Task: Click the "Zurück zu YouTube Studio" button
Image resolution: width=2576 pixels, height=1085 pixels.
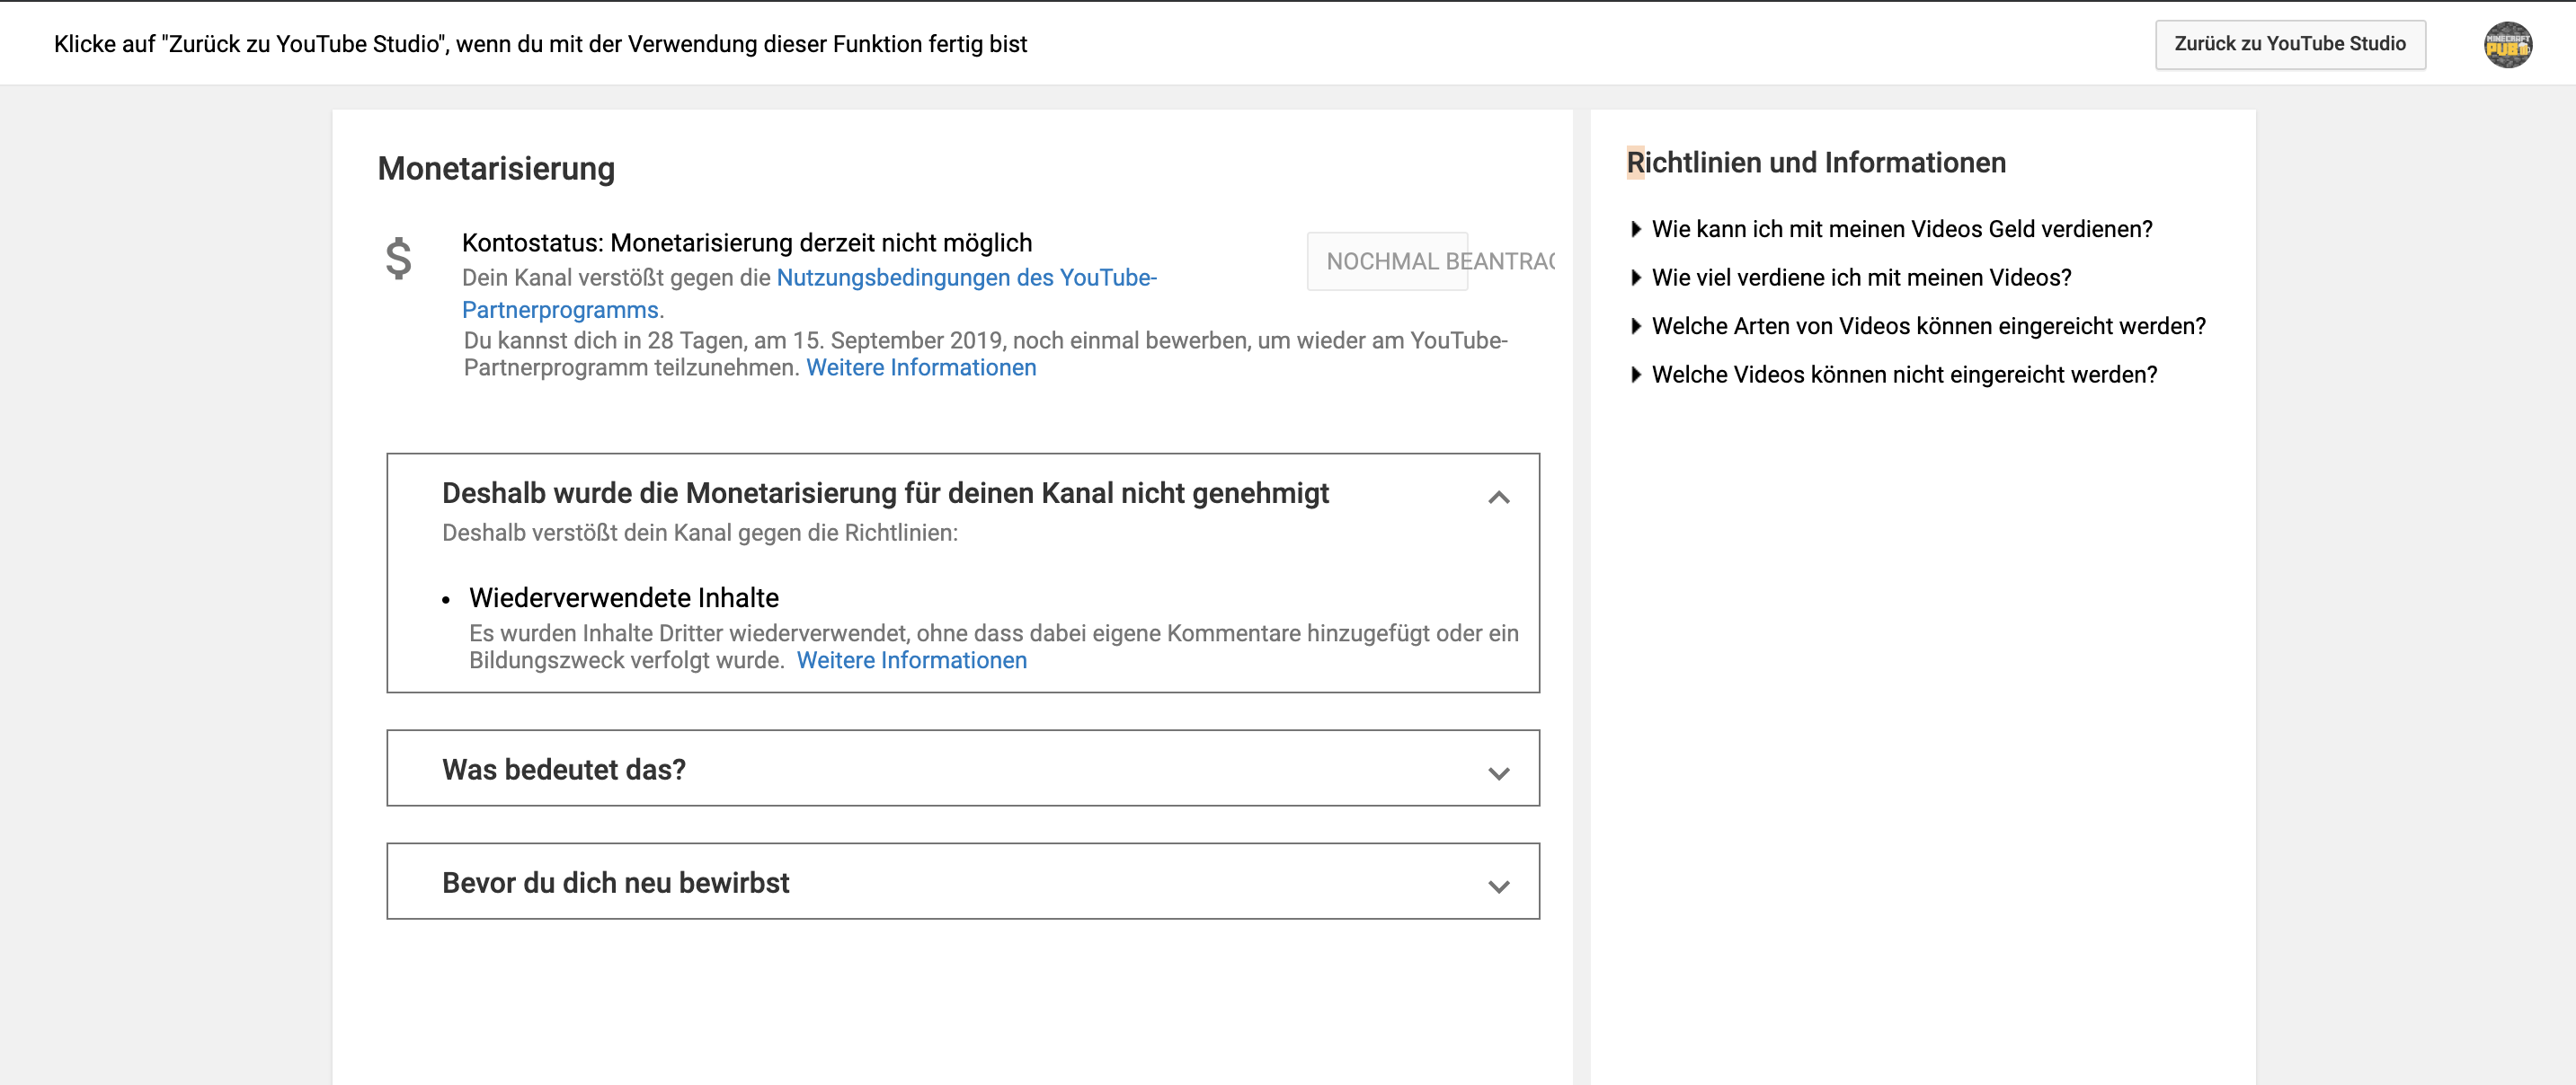Action: point(2290,44)
